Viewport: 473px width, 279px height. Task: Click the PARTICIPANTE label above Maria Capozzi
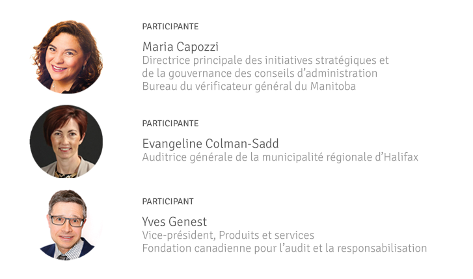pos(170,27)
